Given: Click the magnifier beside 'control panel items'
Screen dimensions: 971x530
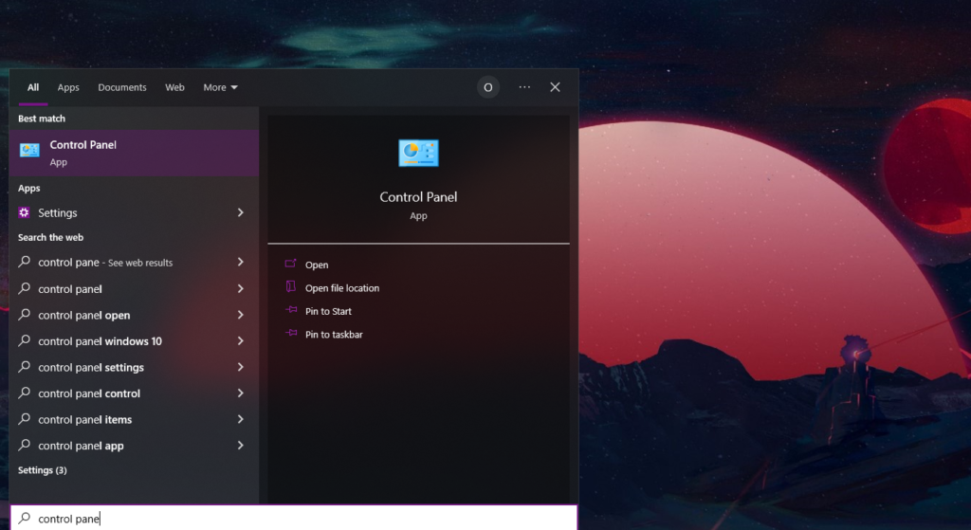Looking at the screenshot, I should [x=24, y=419].
